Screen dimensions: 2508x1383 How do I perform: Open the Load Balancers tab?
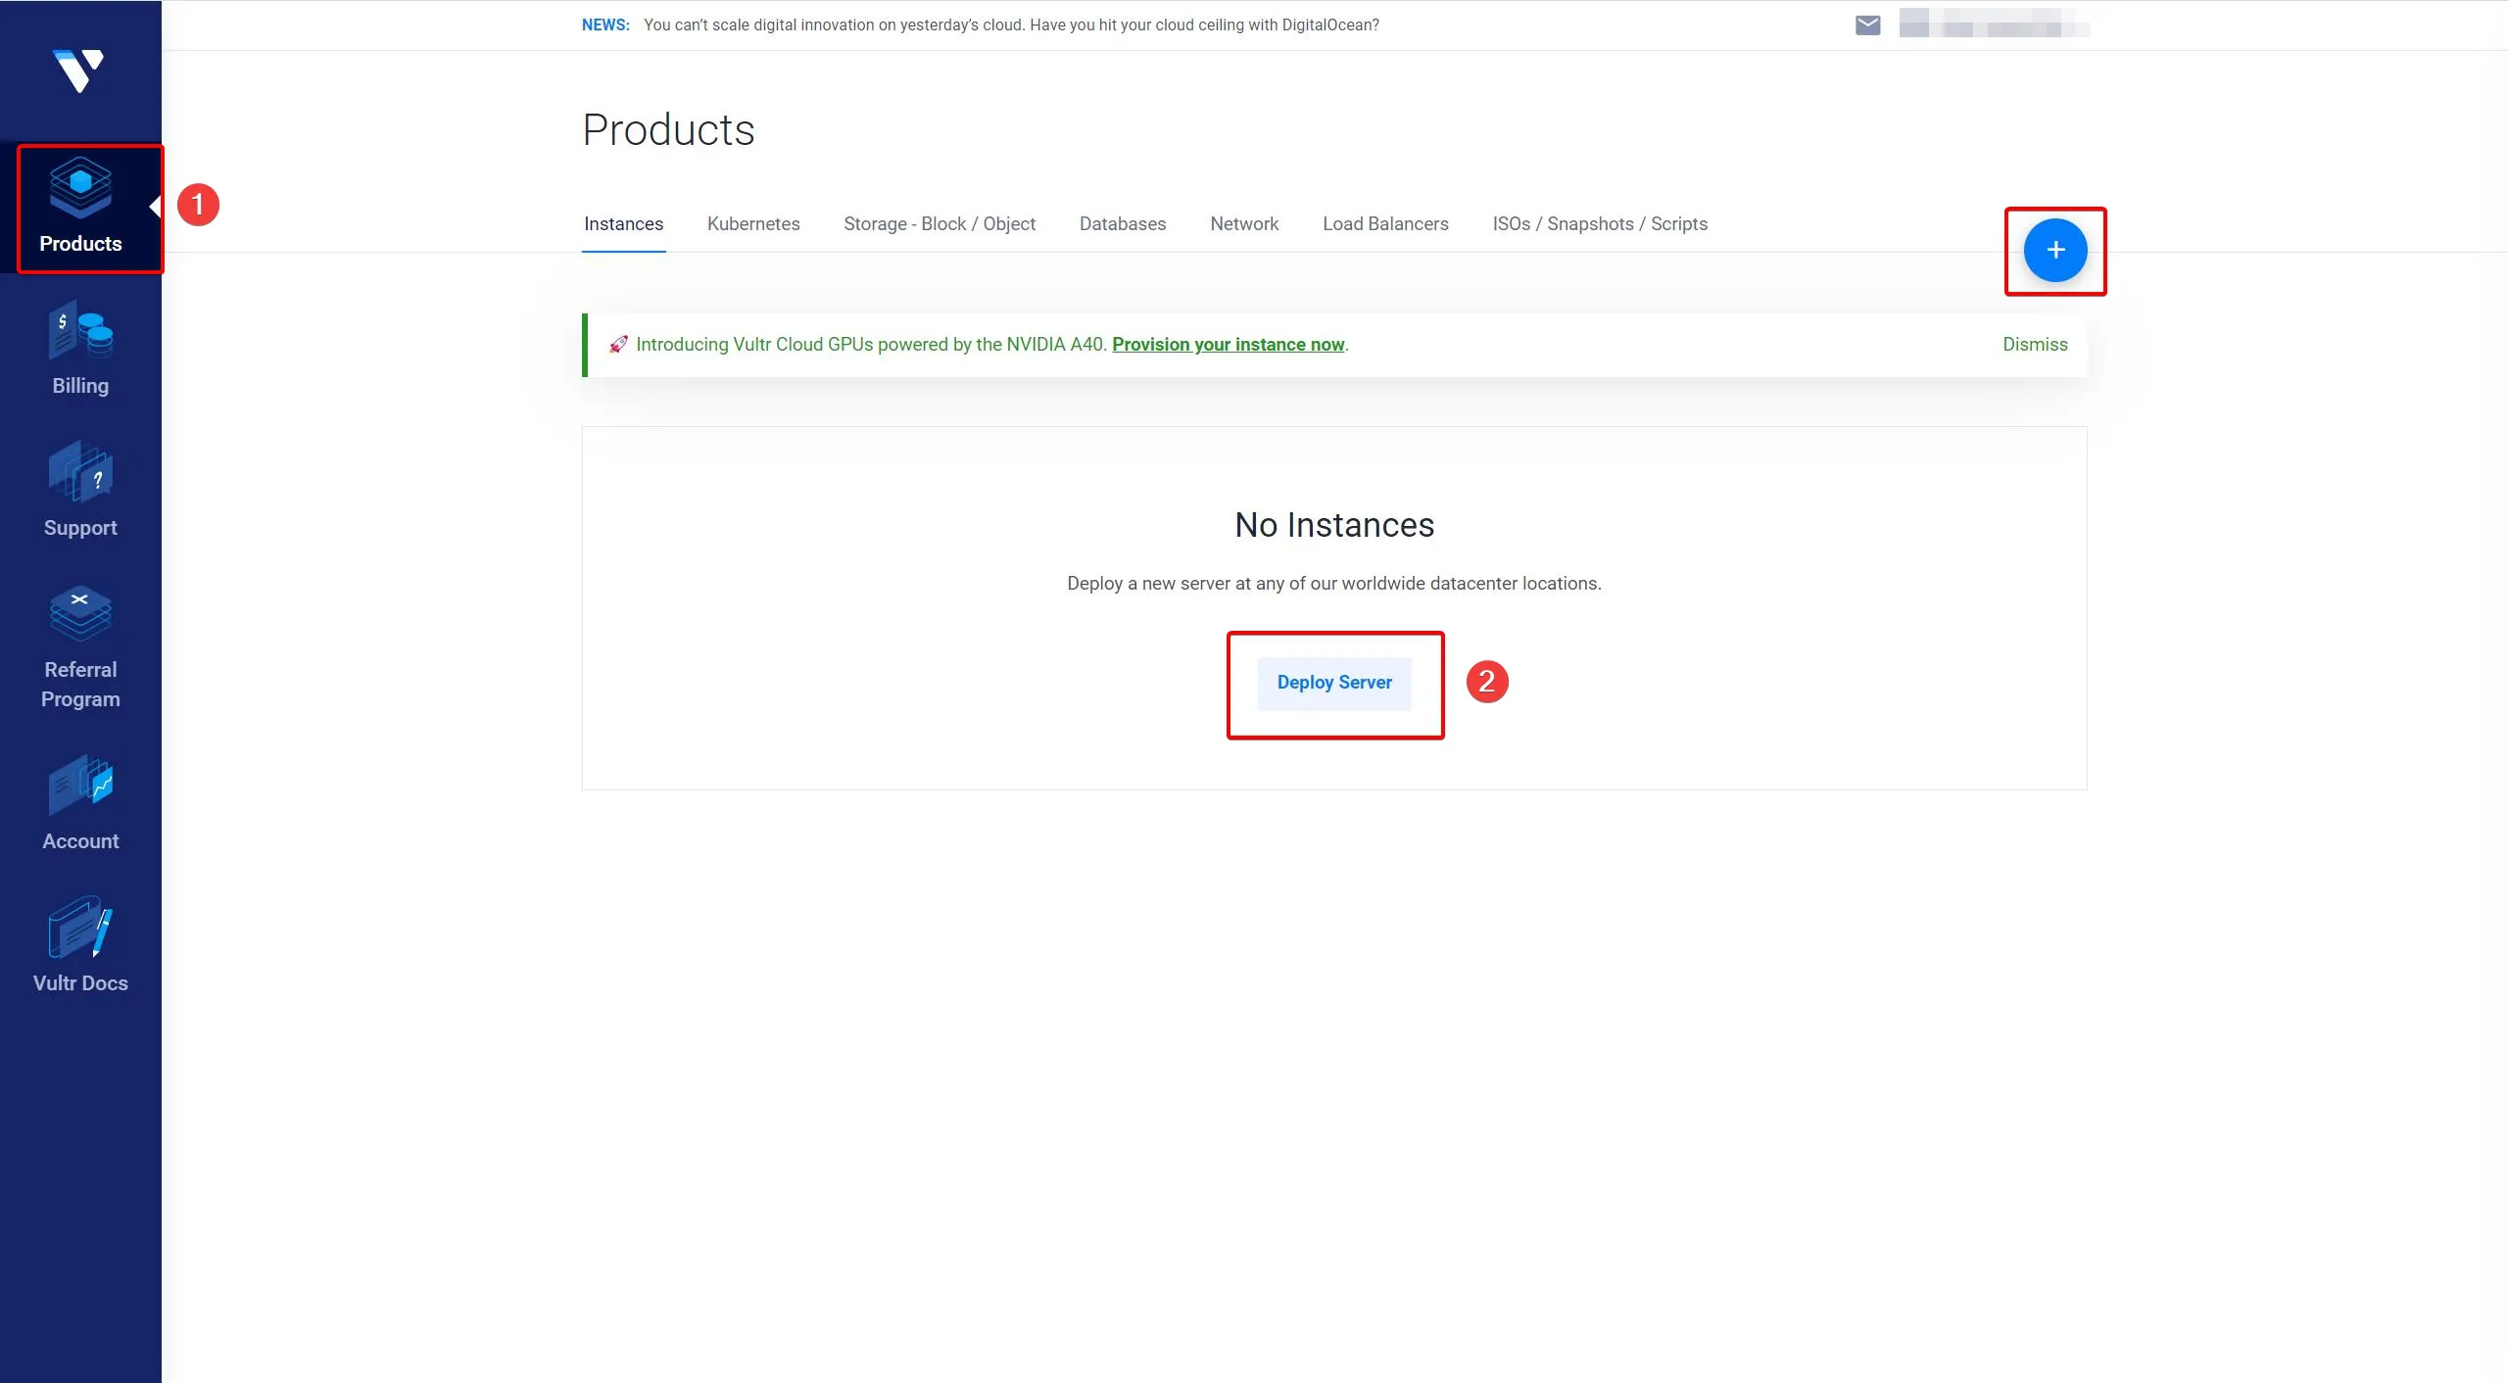click(x=1384, y=224)
